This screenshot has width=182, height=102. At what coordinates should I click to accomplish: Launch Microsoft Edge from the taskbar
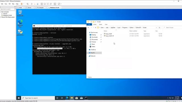point(67,98)
